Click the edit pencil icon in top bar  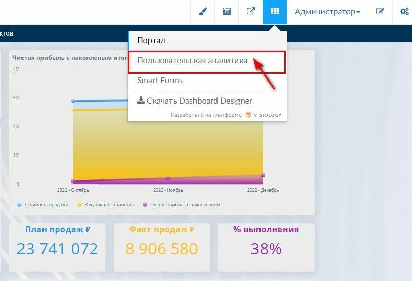click(x=380, y=11)
